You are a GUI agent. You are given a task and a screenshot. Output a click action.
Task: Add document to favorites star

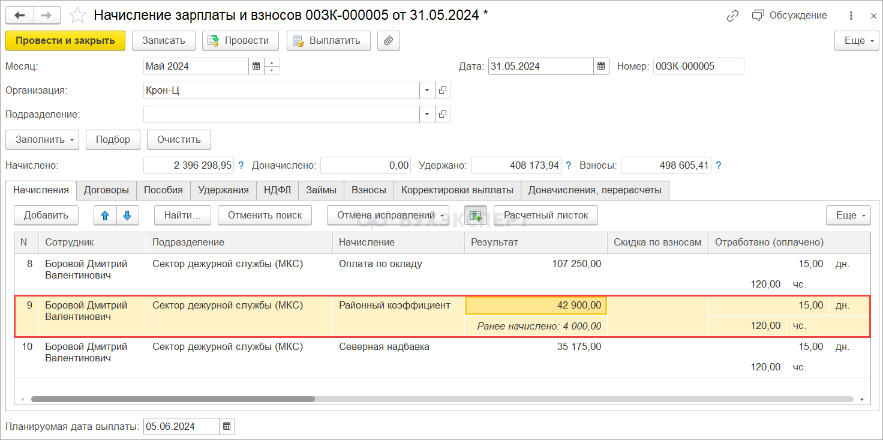[77, 16]
